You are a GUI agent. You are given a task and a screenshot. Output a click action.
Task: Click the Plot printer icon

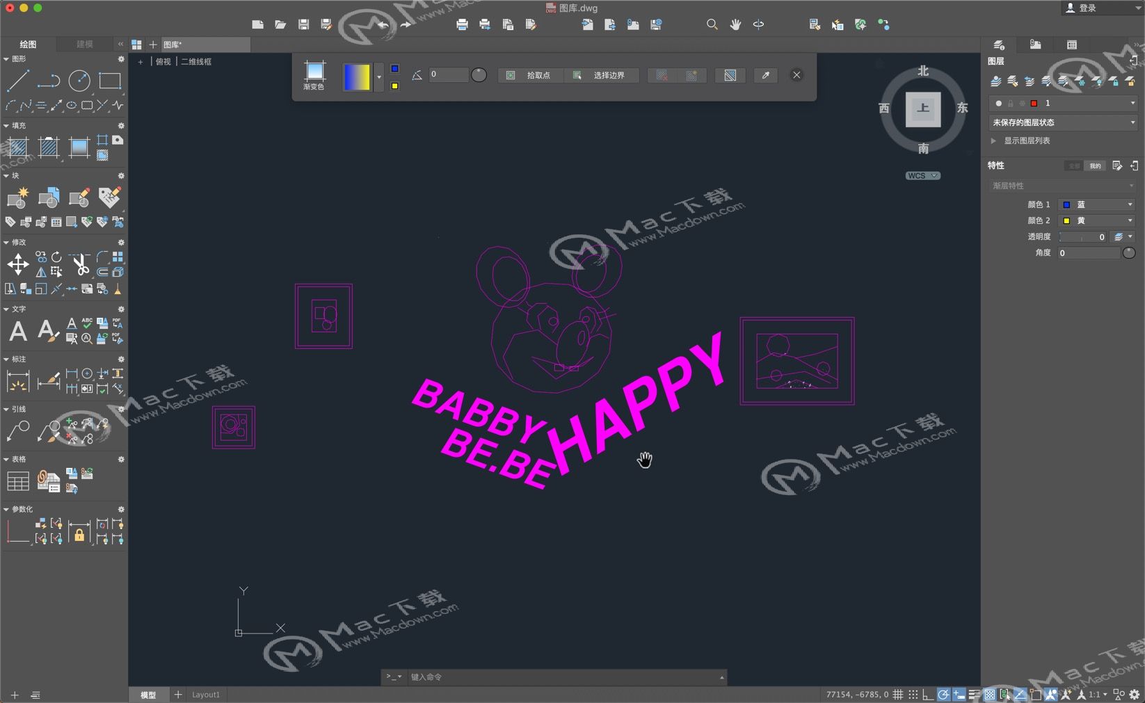(462, 24)
